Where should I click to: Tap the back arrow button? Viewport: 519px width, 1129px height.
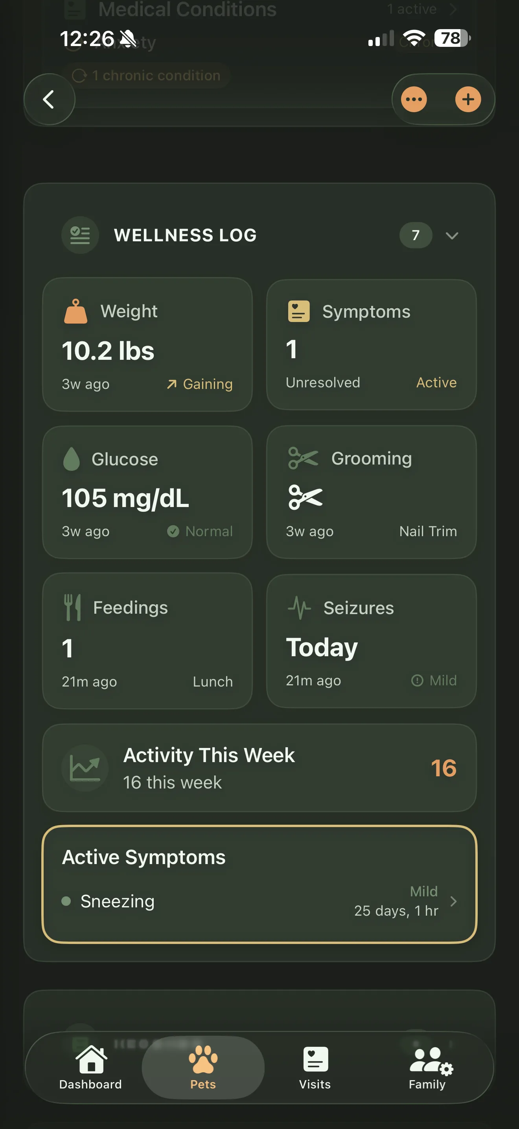coord(49,100)
